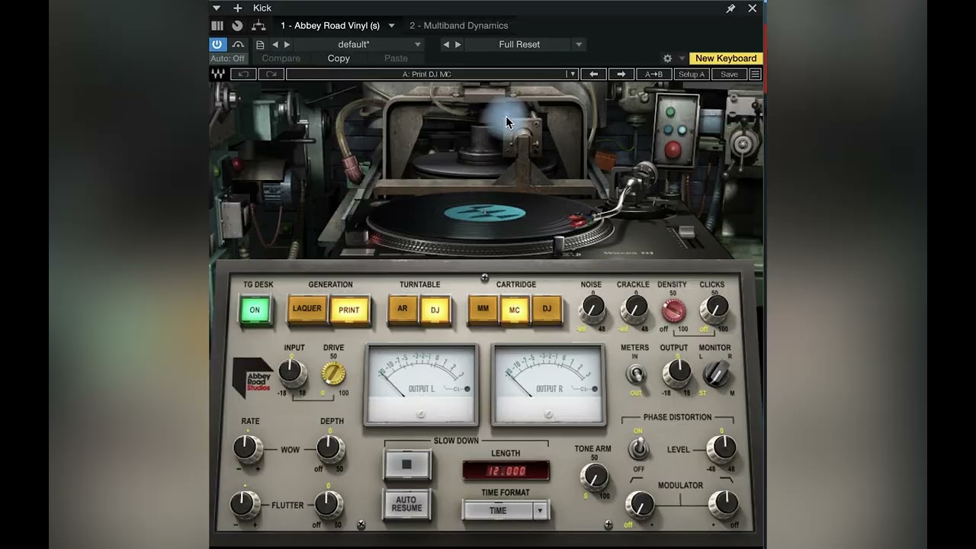Click the automation curve icon beside power
The image size is (976, 549).
tap(238, 44)
